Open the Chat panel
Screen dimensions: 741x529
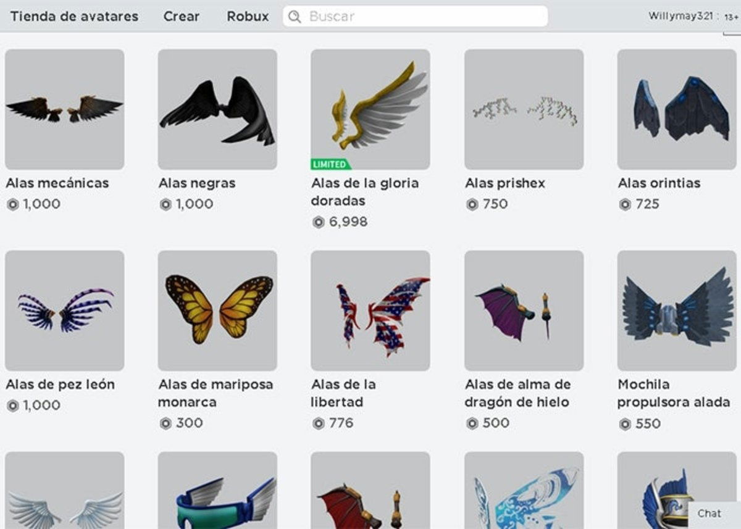point(709,513)
